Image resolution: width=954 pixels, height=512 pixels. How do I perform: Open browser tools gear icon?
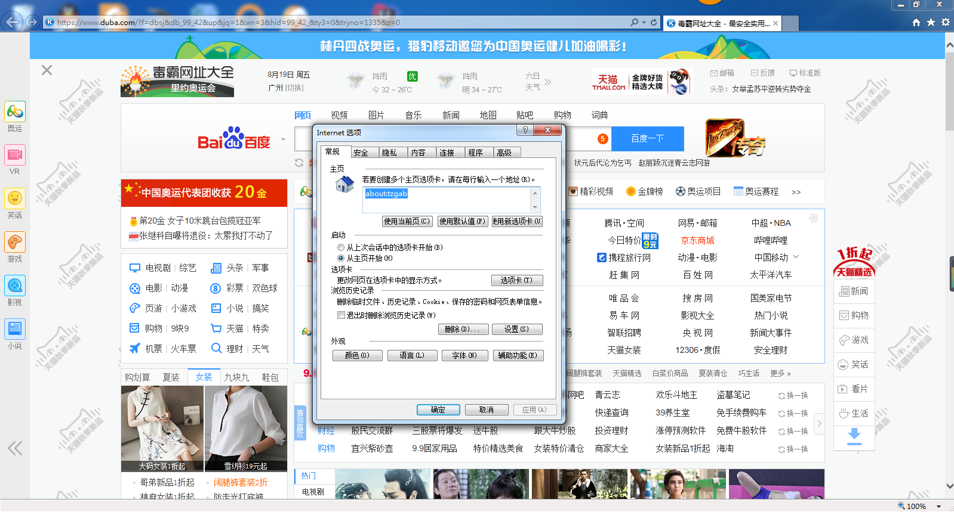[x=946, y=22]
